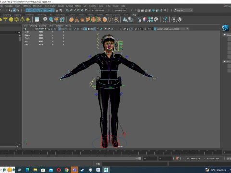Click the orange V-Ray fur shelf icon
The height and width of the screenshot is (173, 231).
coord(82,20)
